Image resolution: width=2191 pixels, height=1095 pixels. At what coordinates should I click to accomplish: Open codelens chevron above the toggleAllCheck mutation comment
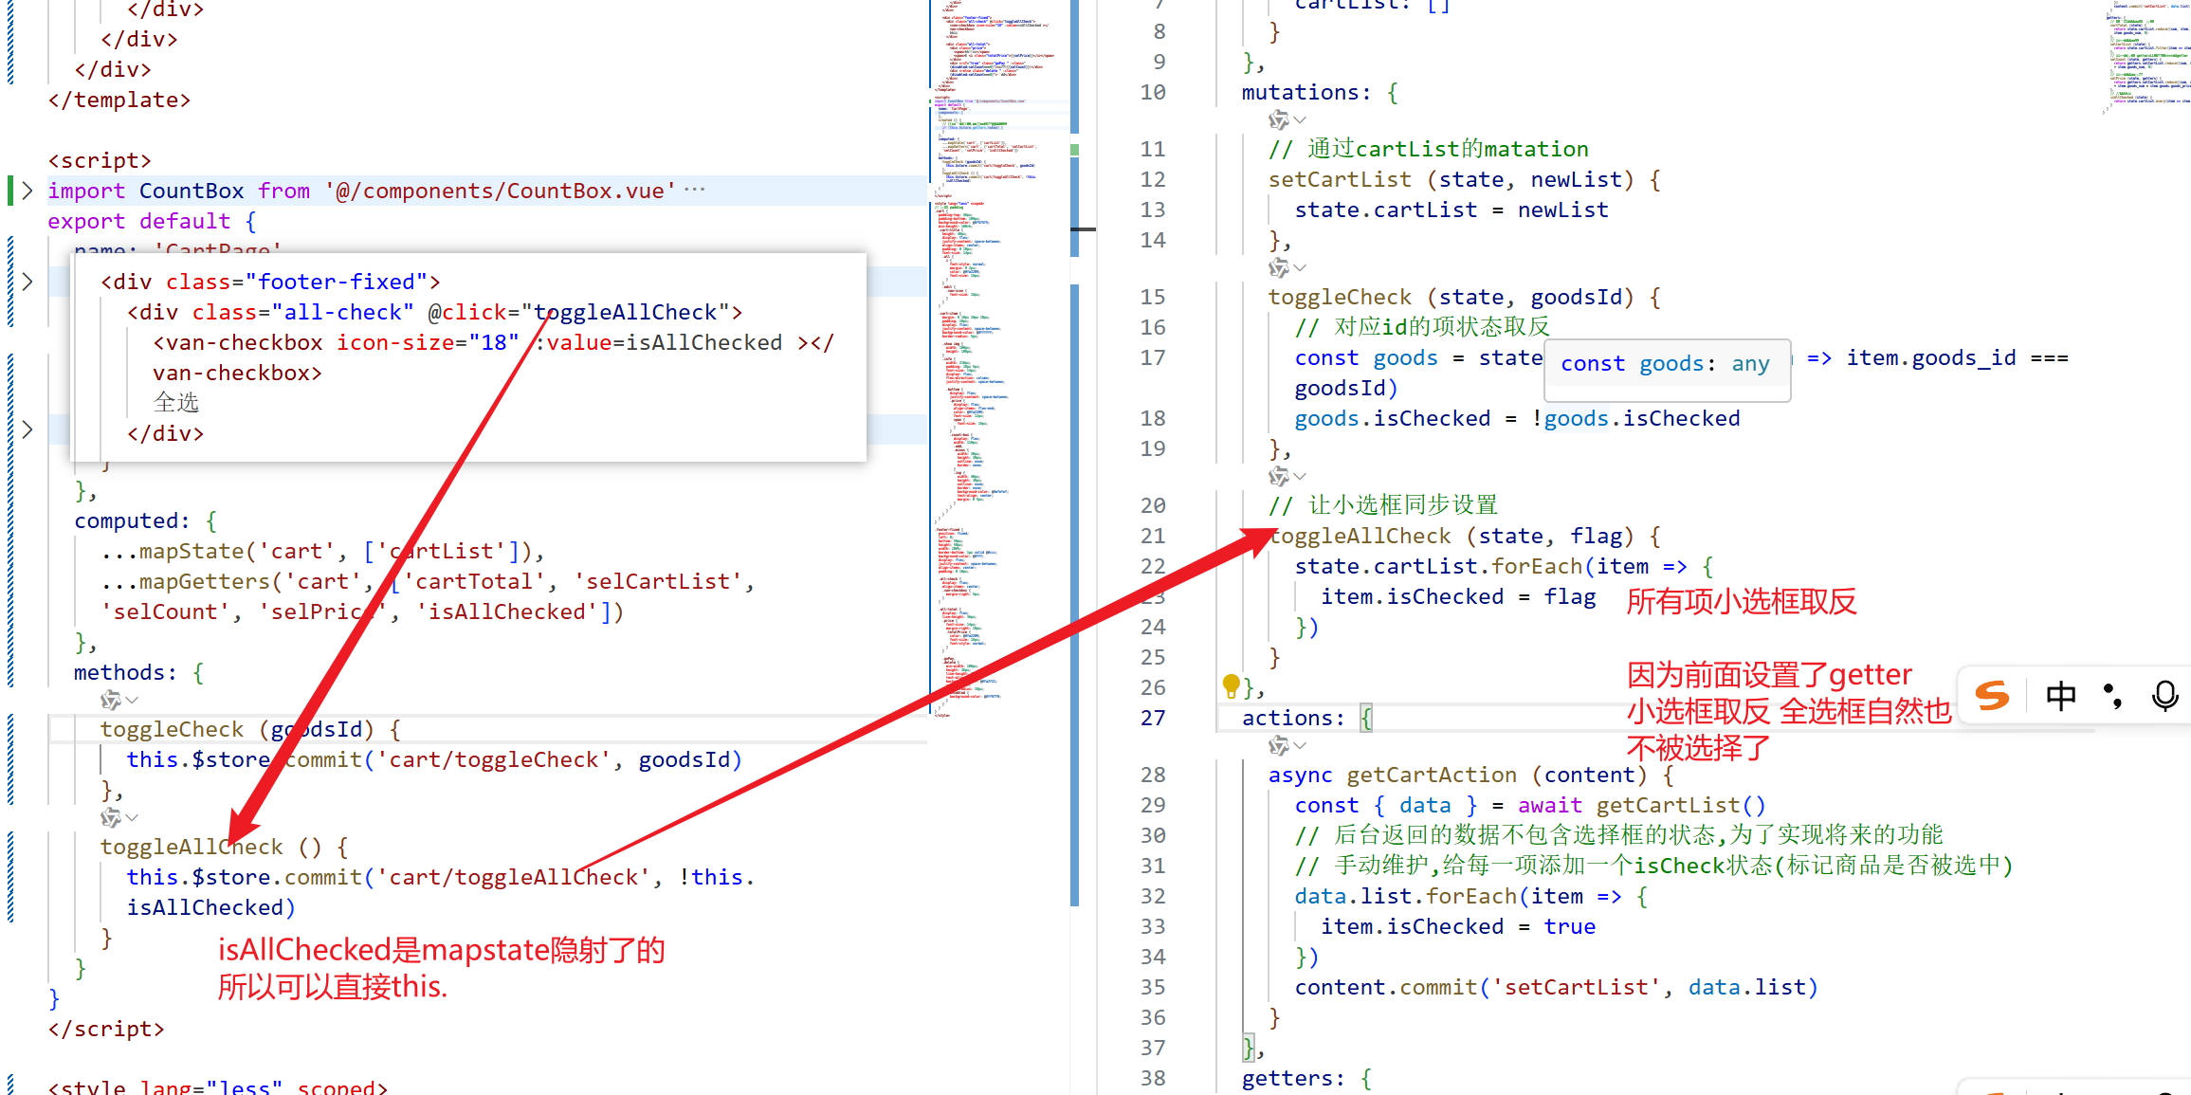[x=1300, y=476]
